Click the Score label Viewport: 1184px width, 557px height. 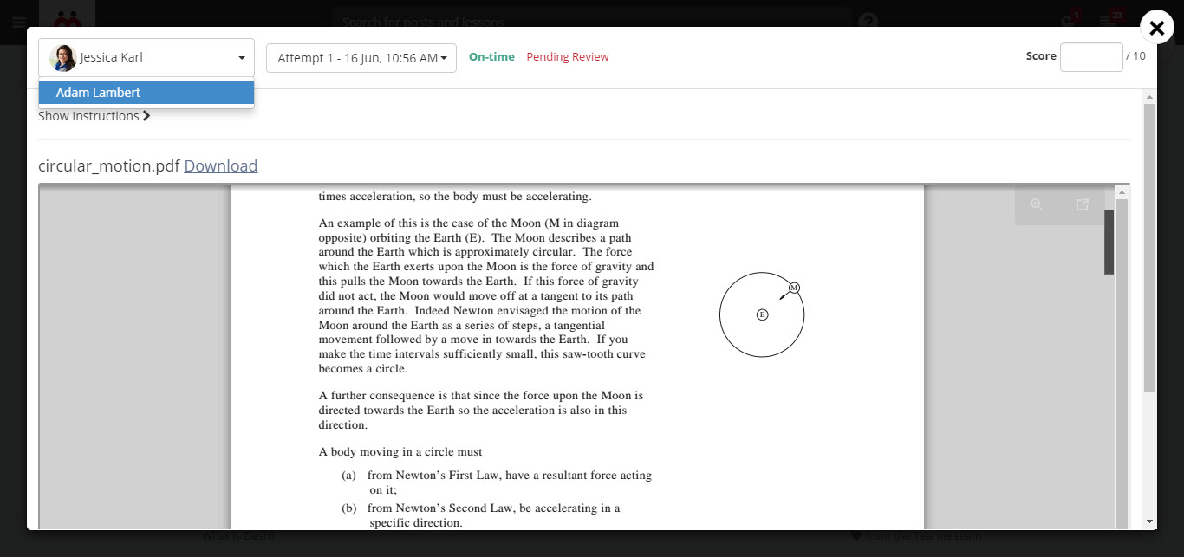pos(1041,56)
